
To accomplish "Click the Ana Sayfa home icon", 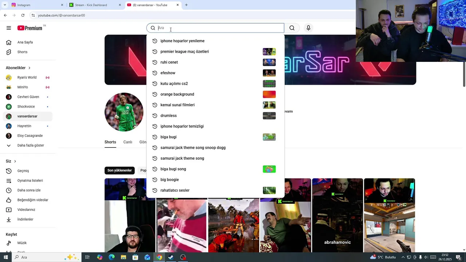I will (x=9, y=42).
